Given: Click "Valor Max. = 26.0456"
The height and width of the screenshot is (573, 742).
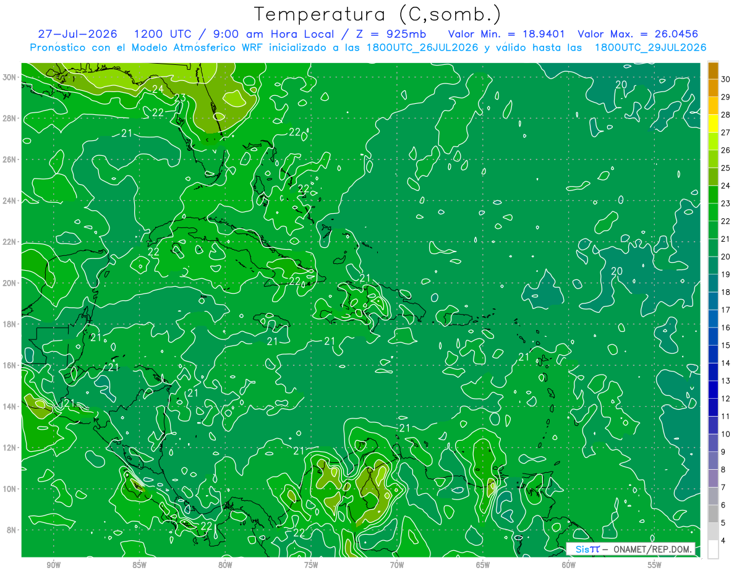Looking at the screenshot, I should click(x=638, y=34).
